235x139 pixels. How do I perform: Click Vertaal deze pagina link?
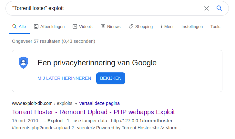tap(99, 103)
